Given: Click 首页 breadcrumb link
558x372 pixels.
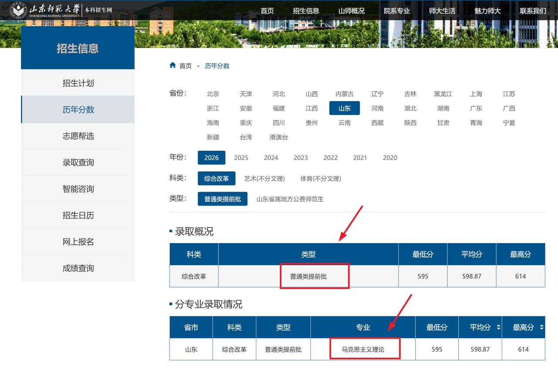Looking at the screenshot, I should 185,66.
